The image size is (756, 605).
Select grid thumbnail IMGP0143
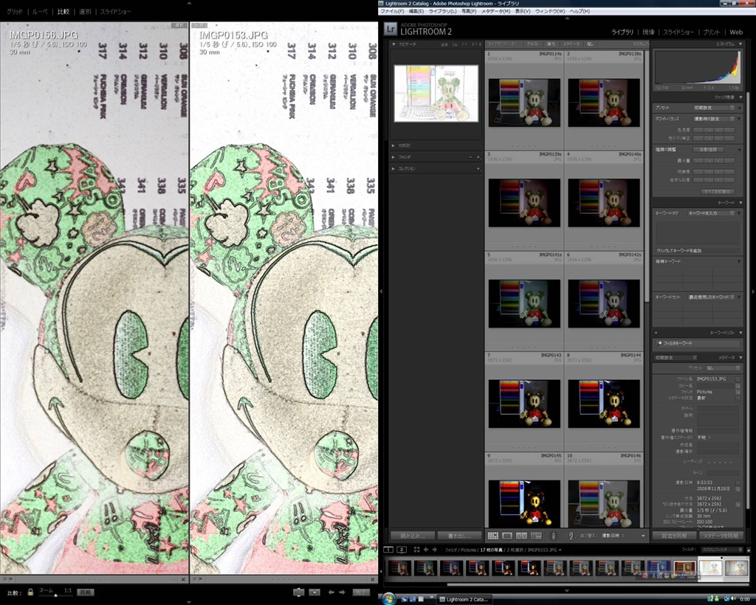click(524, 403)
